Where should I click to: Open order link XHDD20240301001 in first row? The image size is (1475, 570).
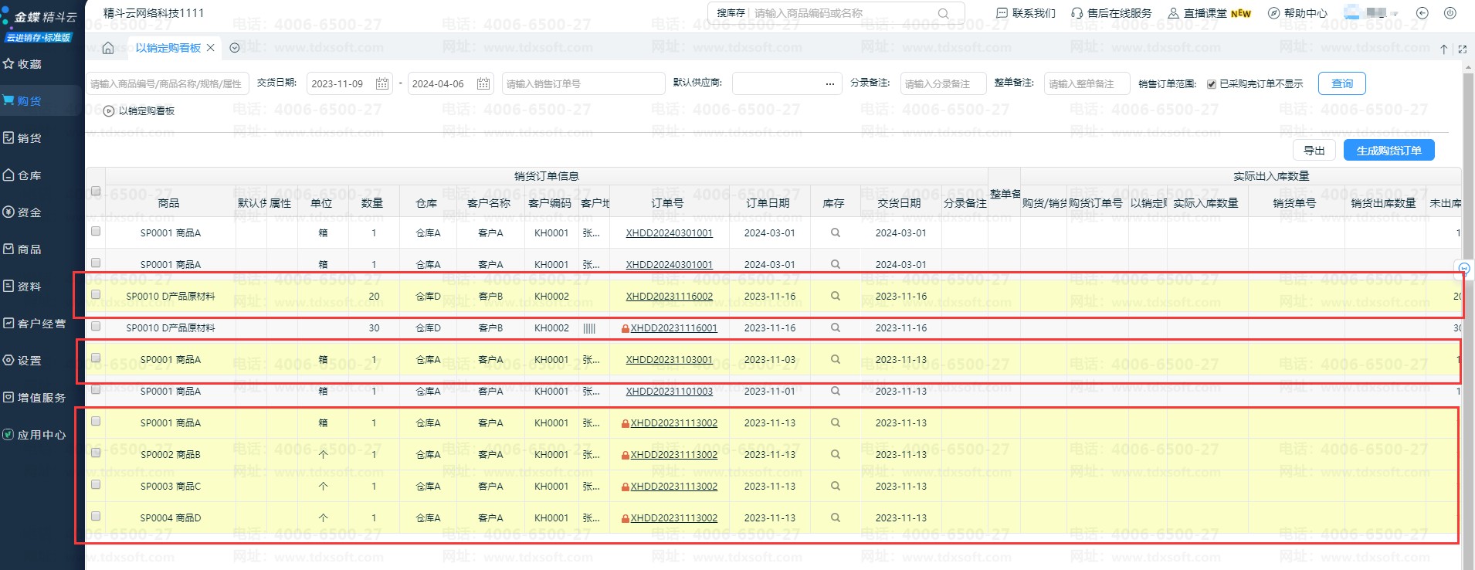669,232
